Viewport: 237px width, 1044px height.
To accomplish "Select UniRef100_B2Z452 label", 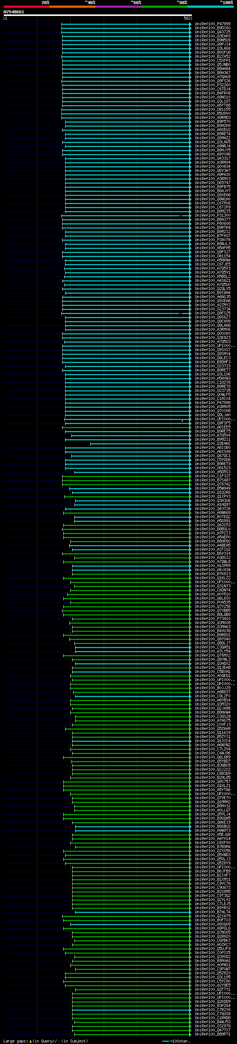I will (x=213, y=56).
